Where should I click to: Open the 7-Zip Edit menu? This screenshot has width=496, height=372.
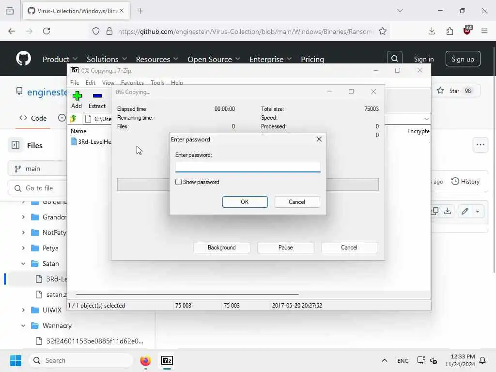click(x=91, y=82)
